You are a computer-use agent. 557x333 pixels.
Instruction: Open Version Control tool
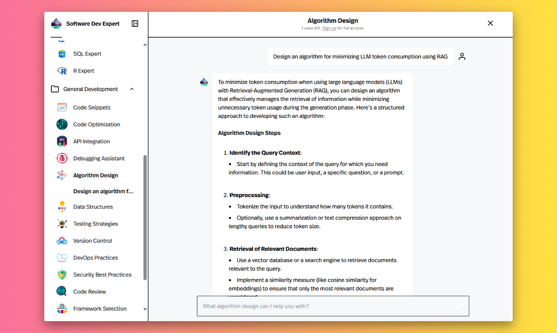[93, 241]
